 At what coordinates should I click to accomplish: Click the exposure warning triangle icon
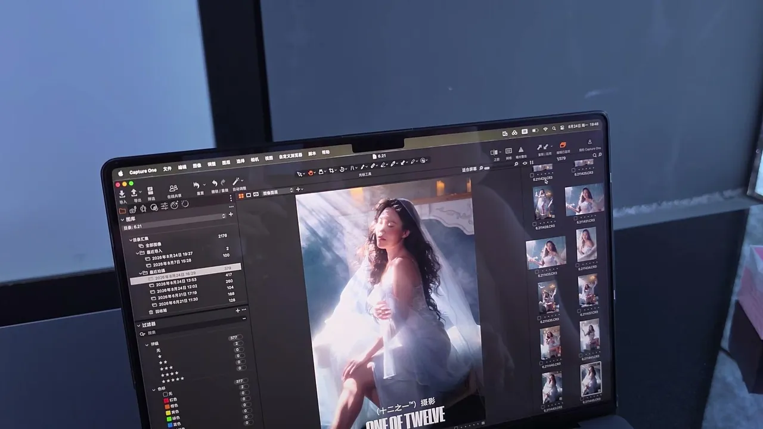coord(521,150)
